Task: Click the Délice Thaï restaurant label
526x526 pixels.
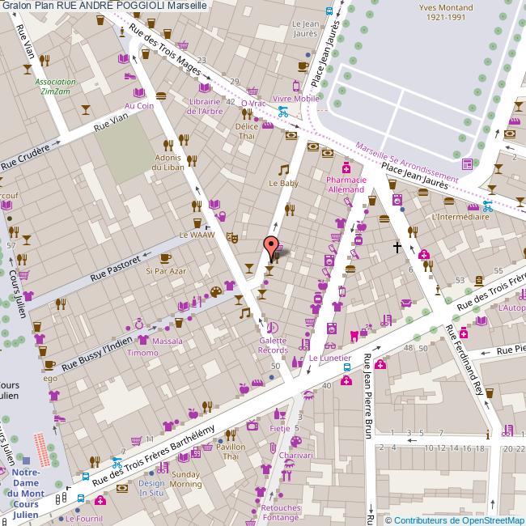Action: click(x=246, y=132)
